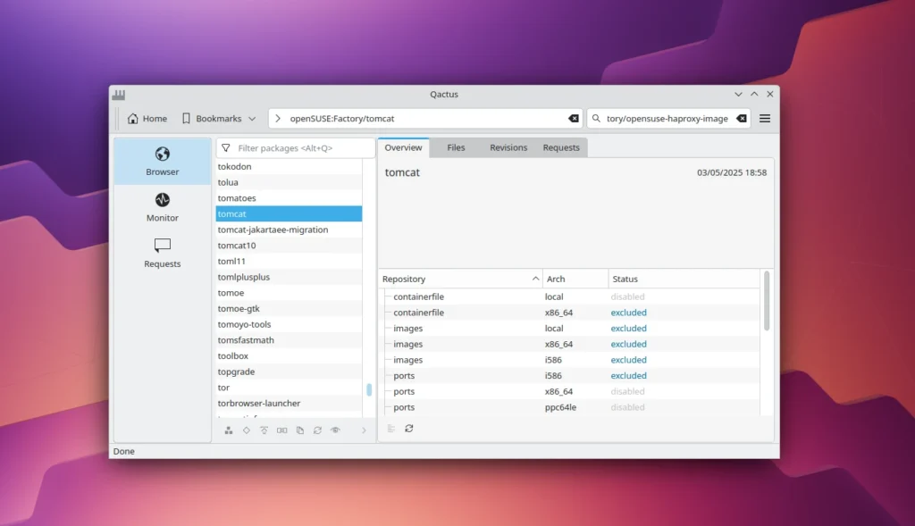Screen dimensions: 915x526
Task: Focus the Filter packages input
Action: 295,148
